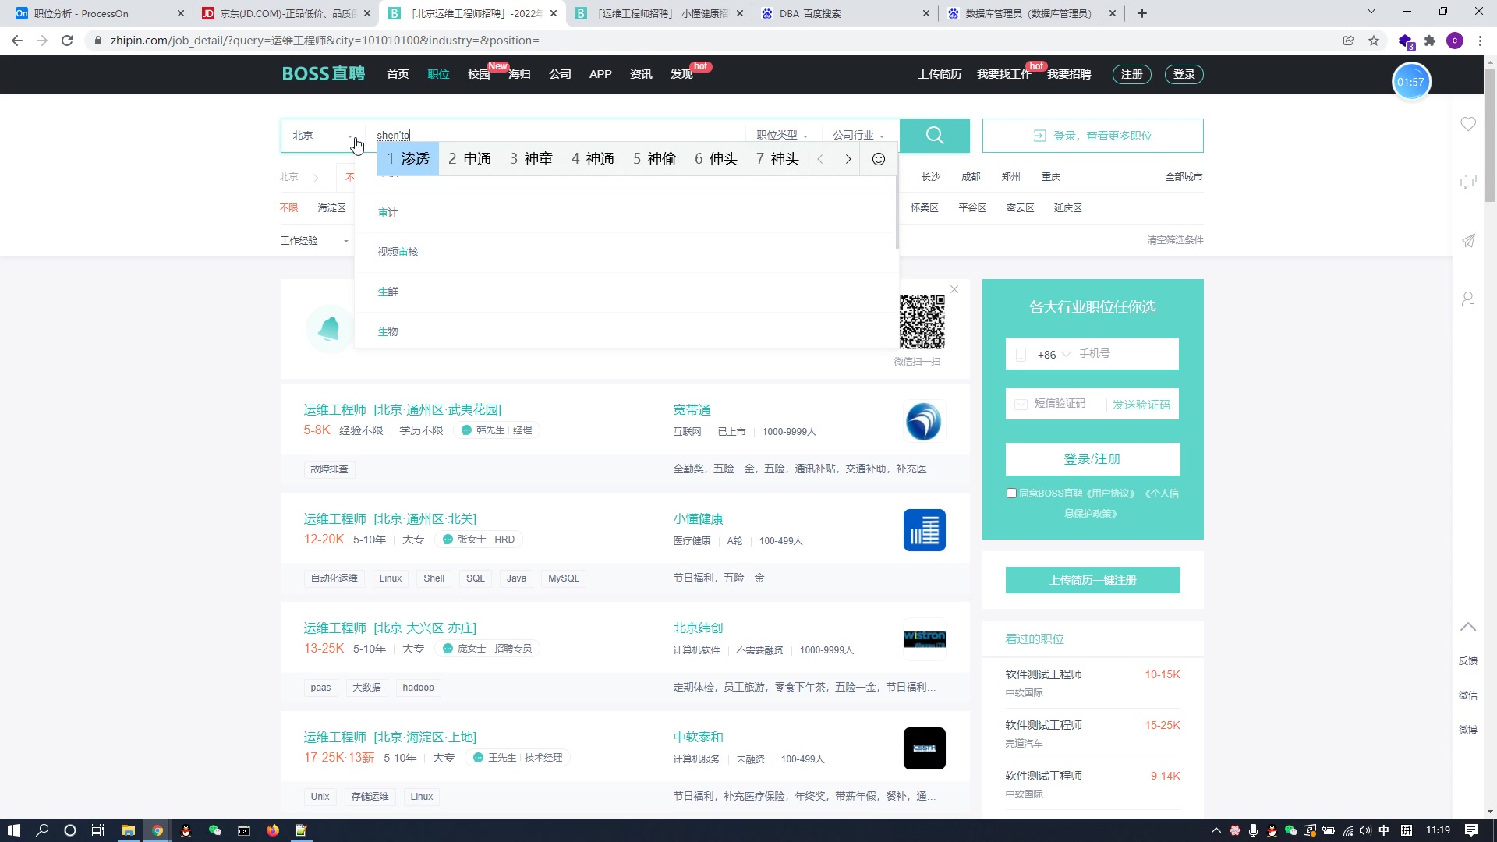Click the taskbar search icon

click(x=42, y=830)
